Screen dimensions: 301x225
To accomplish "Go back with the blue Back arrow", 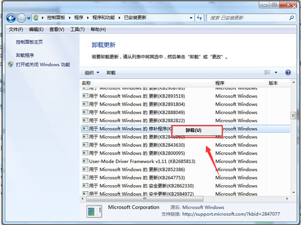I will coord(11,18).
